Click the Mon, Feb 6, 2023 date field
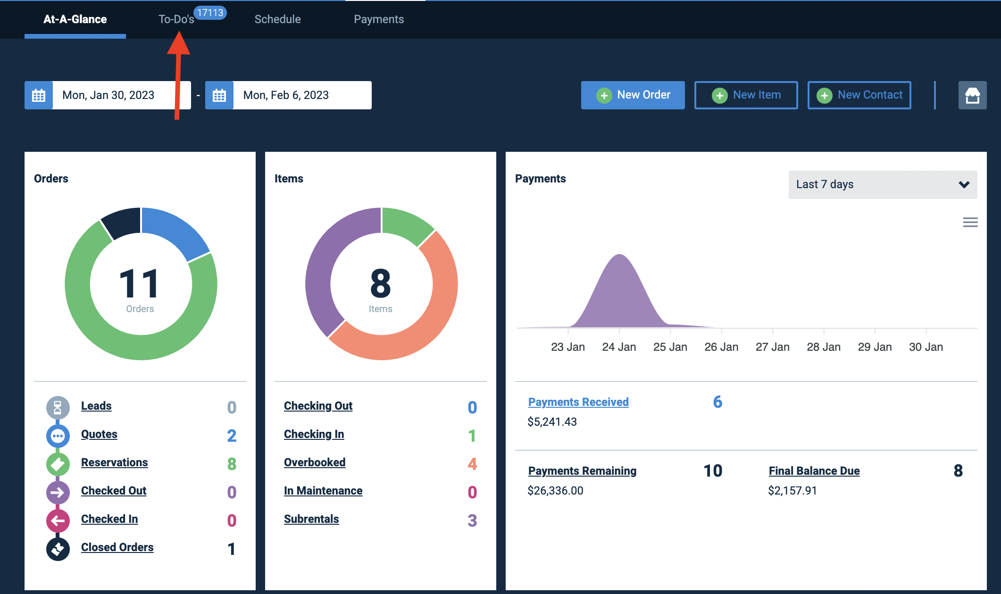Viewport: 1001px width, 594px height. [x=302, y=95]
